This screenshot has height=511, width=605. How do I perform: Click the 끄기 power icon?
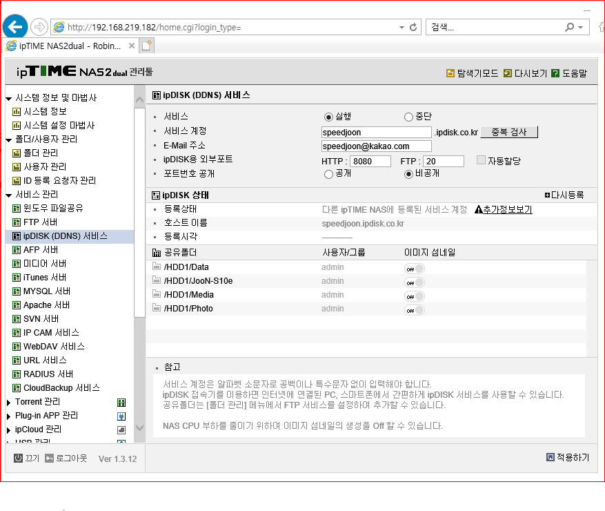tap(18, 458)
